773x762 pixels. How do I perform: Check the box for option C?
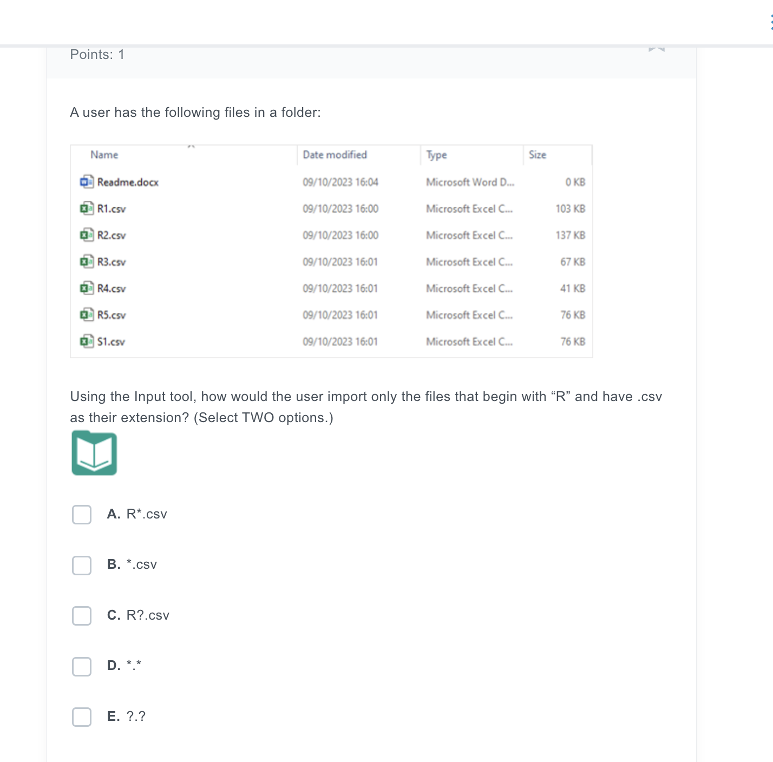pyautogui.click(x=82, y=616)
